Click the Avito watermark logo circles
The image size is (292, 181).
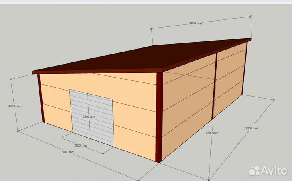tap(254, 171)
